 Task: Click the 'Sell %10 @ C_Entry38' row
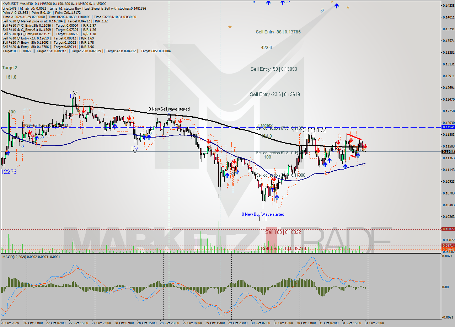point(49,25)
